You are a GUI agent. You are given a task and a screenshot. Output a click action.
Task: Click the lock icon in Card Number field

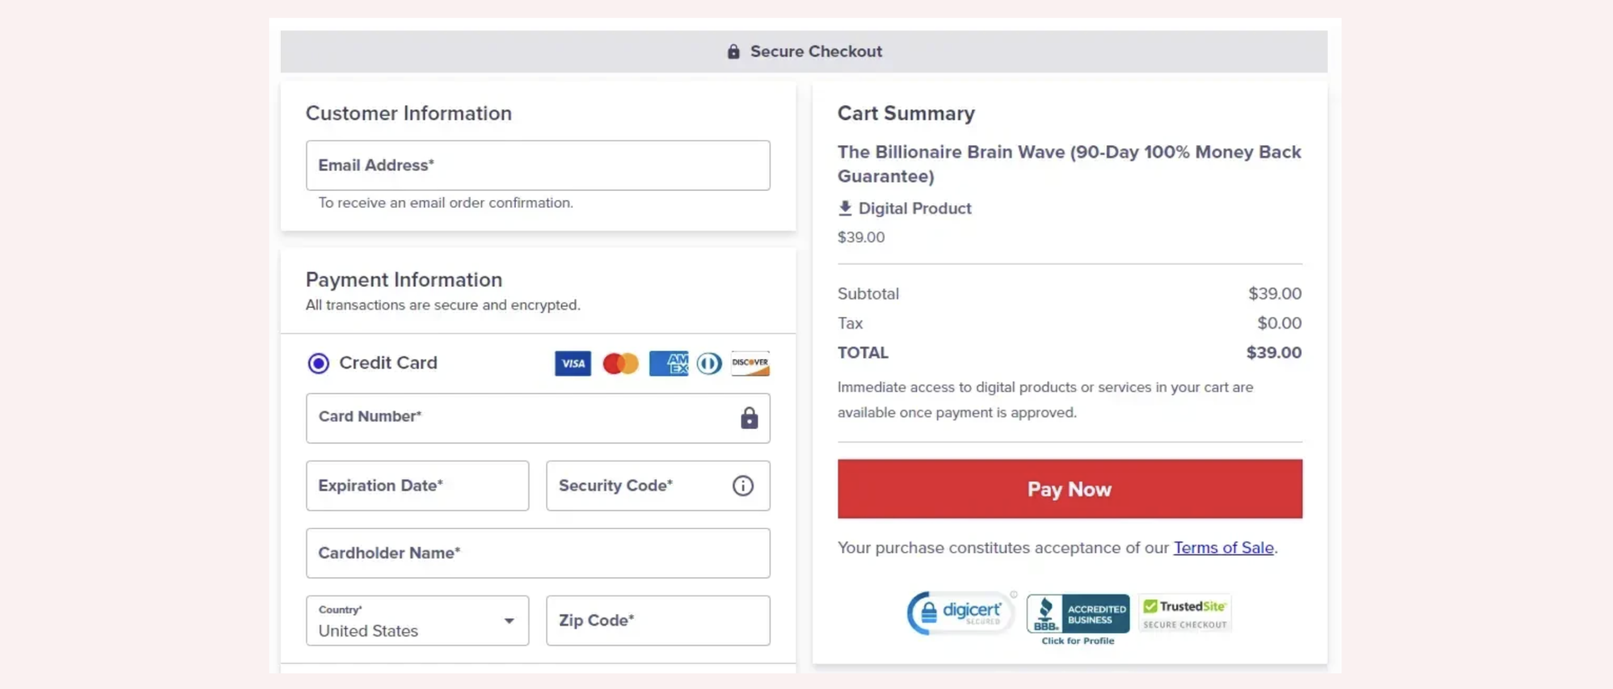coord(749,418)
